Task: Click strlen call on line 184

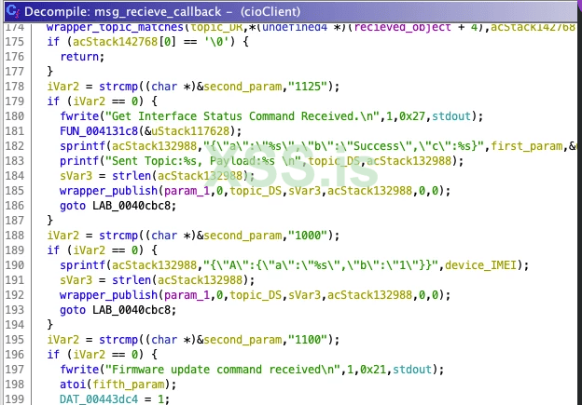Action: tap(132, 176)
